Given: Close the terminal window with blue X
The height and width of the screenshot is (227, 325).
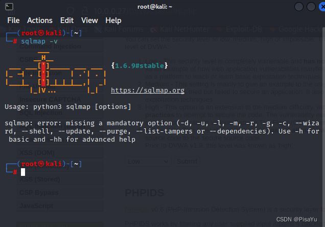Looking at the screenshot, I should click(322, 7).
